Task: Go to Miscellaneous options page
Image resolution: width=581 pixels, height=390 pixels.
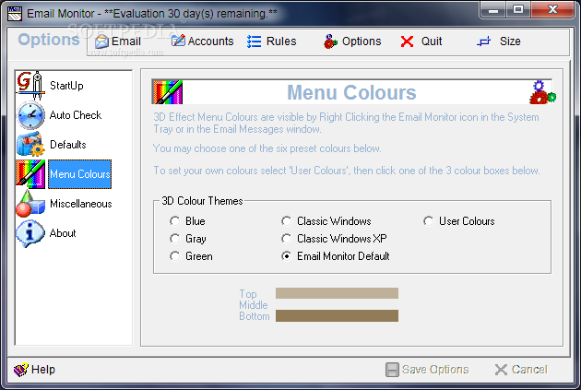Action: coord(81,204)
